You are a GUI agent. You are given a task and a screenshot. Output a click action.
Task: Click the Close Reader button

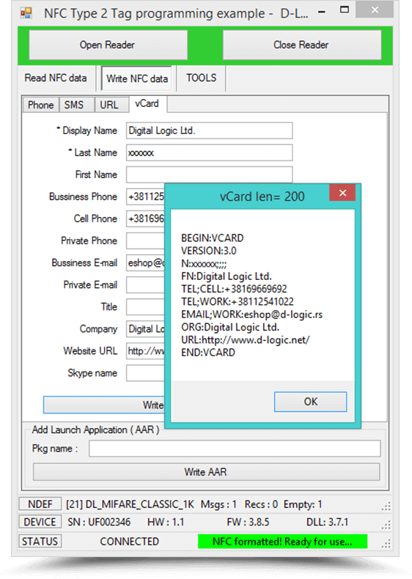point(301,45)
